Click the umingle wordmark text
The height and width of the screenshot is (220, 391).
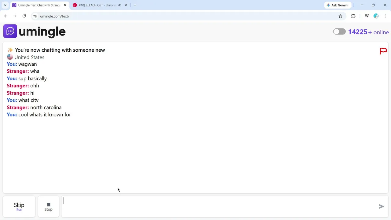tap(42, 31)
